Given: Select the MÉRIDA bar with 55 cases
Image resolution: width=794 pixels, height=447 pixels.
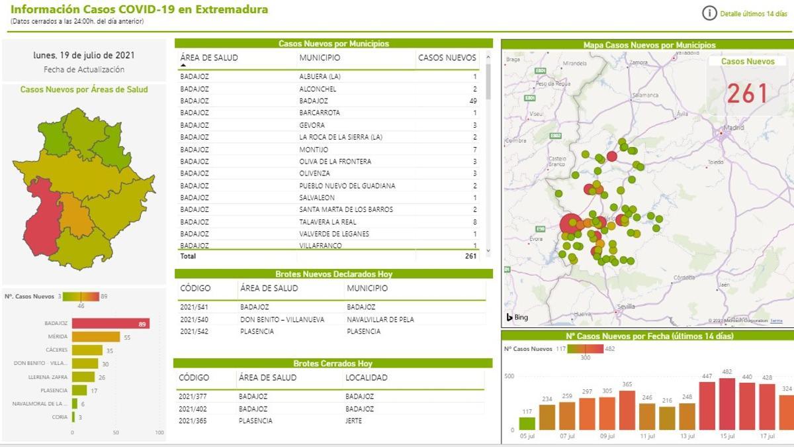Looking at the screenshot, I should [96, 337].
